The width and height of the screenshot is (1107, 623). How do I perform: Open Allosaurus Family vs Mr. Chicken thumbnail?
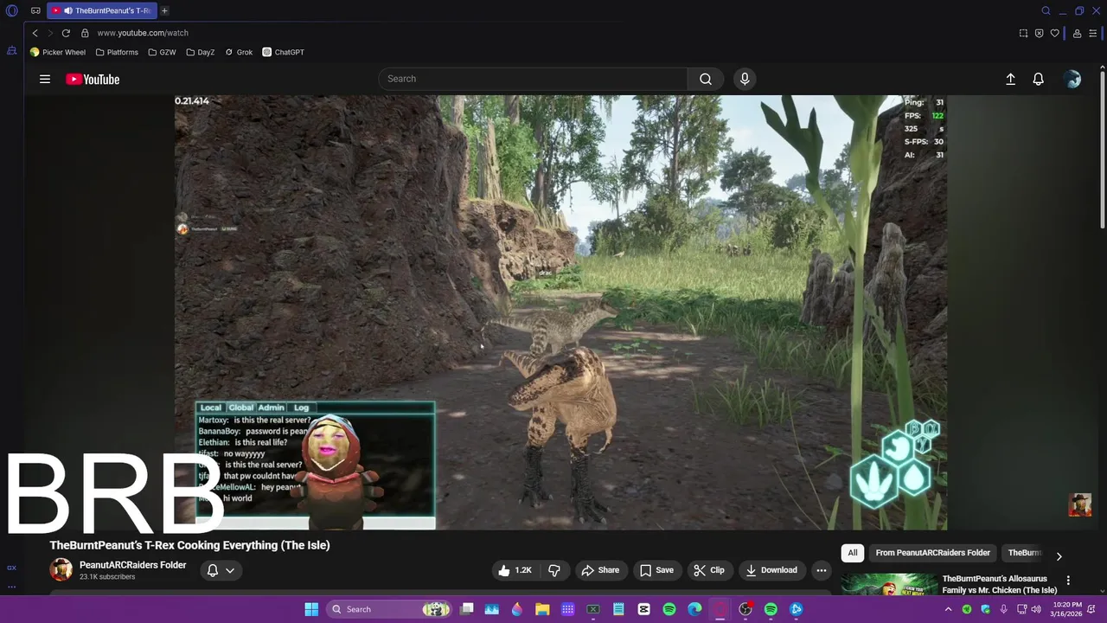point(889,585)
